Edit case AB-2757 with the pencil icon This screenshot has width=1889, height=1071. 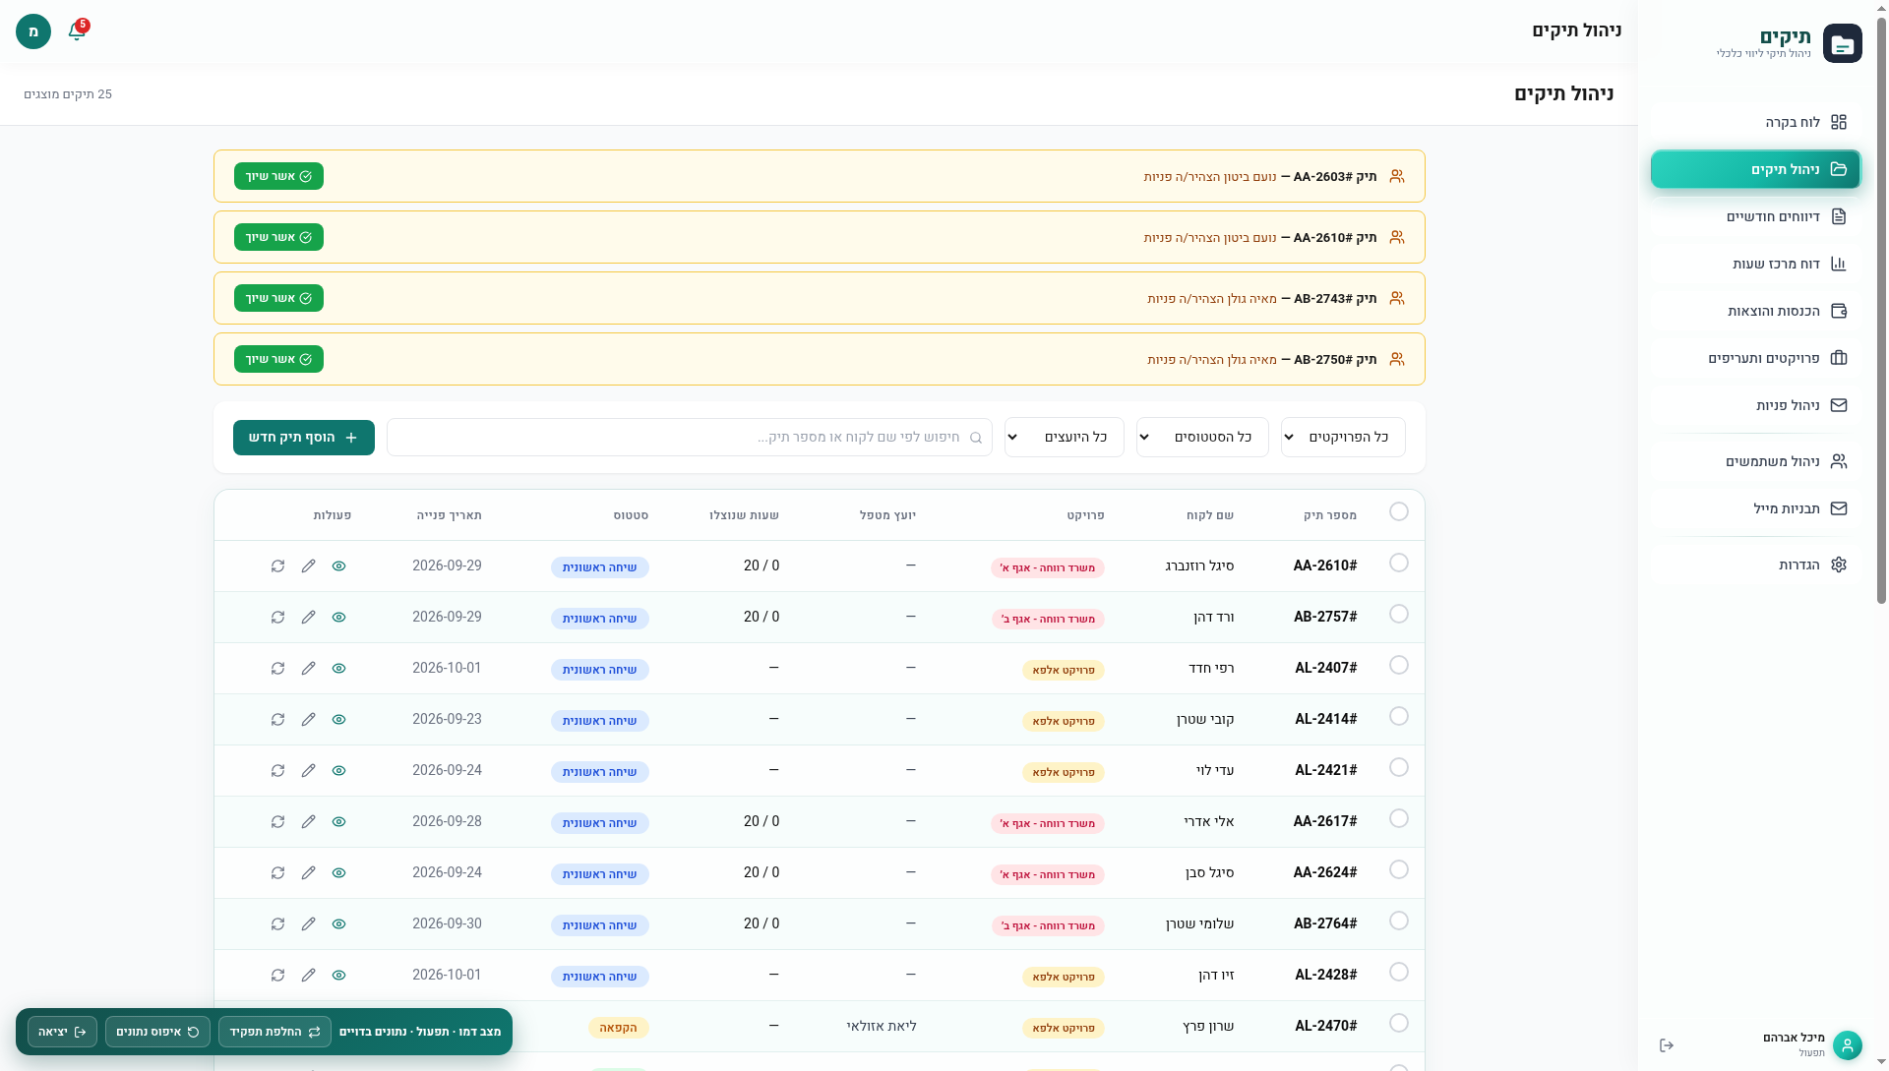(309, 618)
